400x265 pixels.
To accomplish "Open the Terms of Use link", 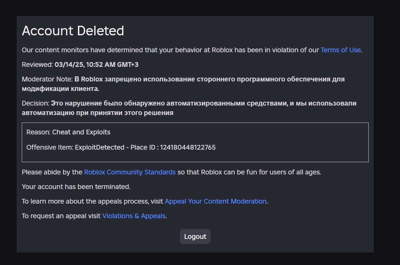I will pos(340,50).
